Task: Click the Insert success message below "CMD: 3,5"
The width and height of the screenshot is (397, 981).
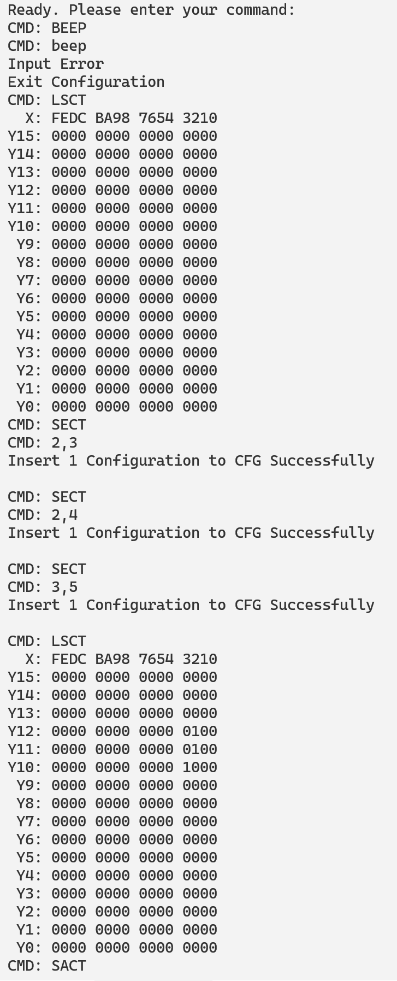Action: point(191,605)
